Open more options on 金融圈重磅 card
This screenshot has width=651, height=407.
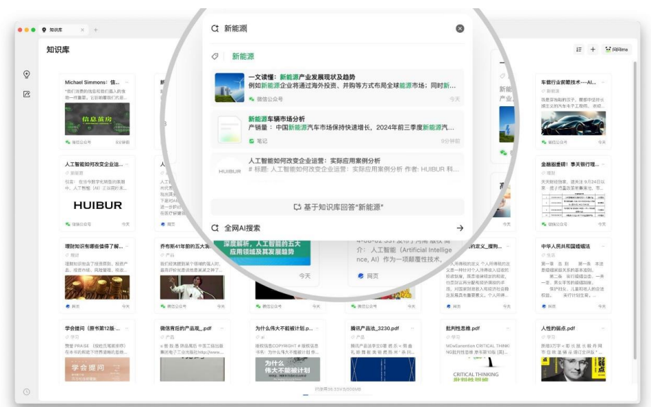click(603, 164)
